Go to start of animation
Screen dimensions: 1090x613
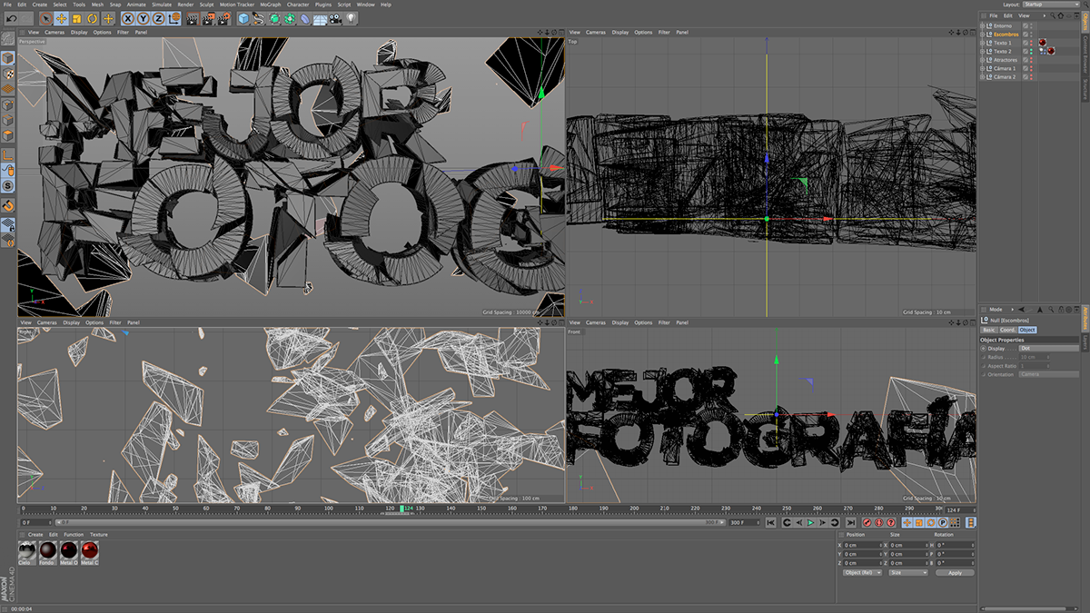(x=770, y=523)
